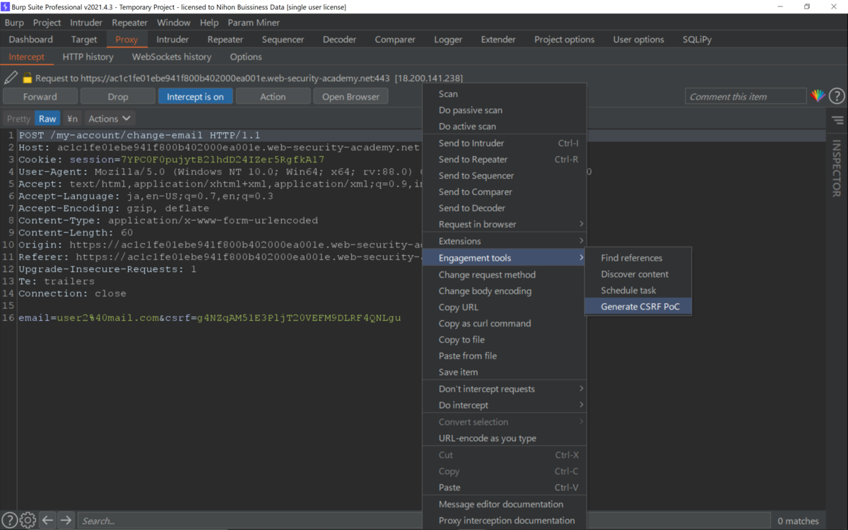848x530 pixels.
Task: Expand the Engagement tools submenu
Action: click(x=505, y=258)
